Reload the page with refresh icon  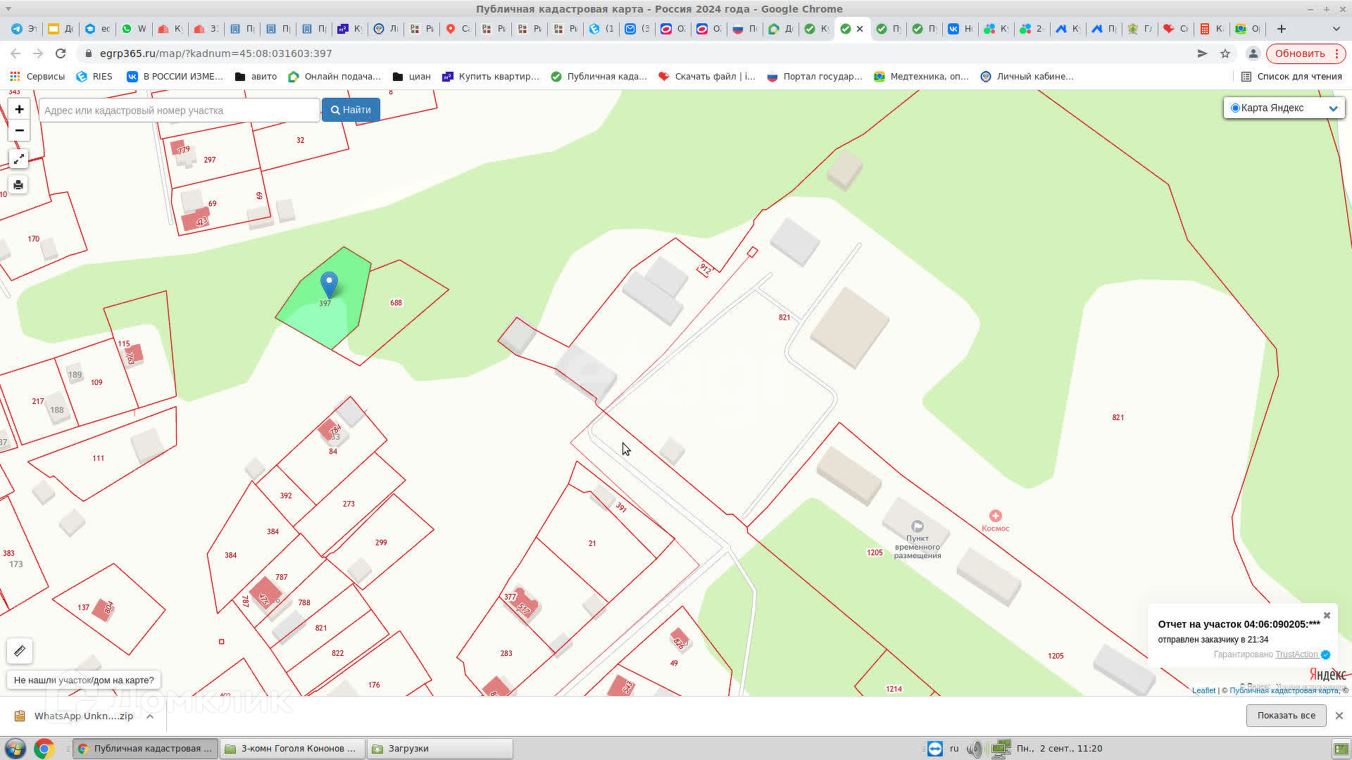[x=61, y=53]
